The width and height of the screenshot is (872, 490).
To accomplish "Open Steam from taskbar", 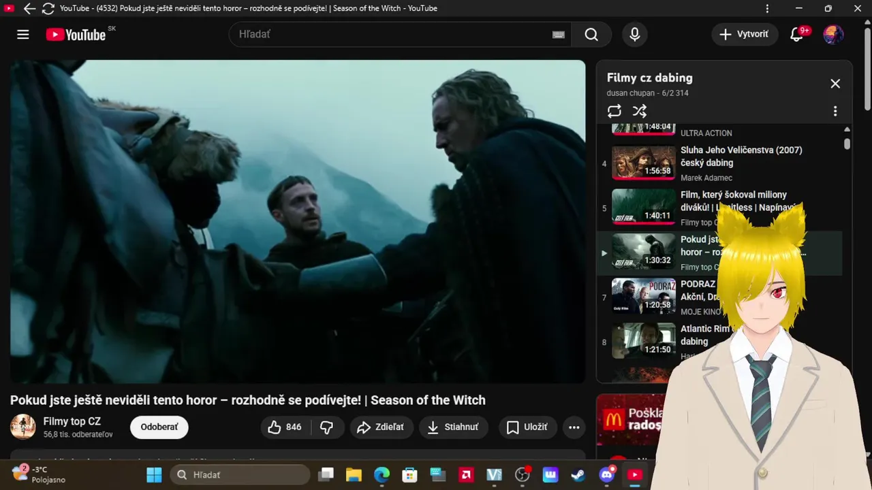I will point(578,474).
